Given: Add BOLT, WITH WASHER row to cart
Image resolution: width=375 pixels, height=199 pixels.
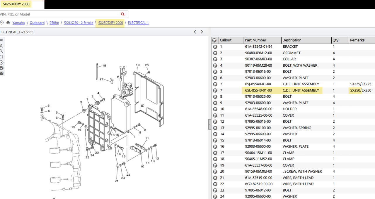Looking at the screenshot, I should tap(215, 65).
